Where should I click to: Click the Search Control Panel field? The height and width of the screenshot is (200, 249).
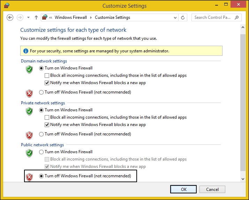(217, 17)
